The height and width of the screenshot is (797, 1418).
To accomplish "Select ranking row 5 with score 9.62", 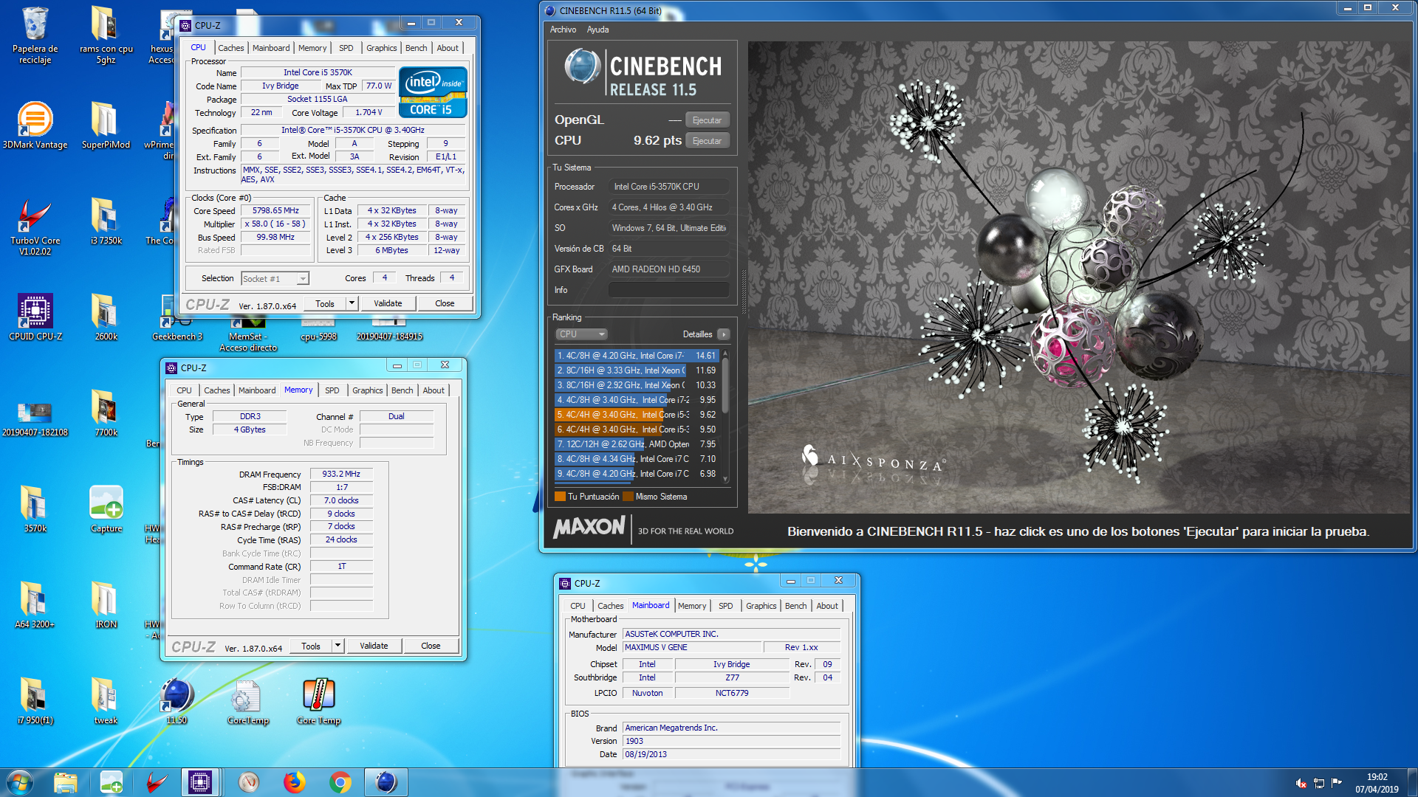I will 635,415.
